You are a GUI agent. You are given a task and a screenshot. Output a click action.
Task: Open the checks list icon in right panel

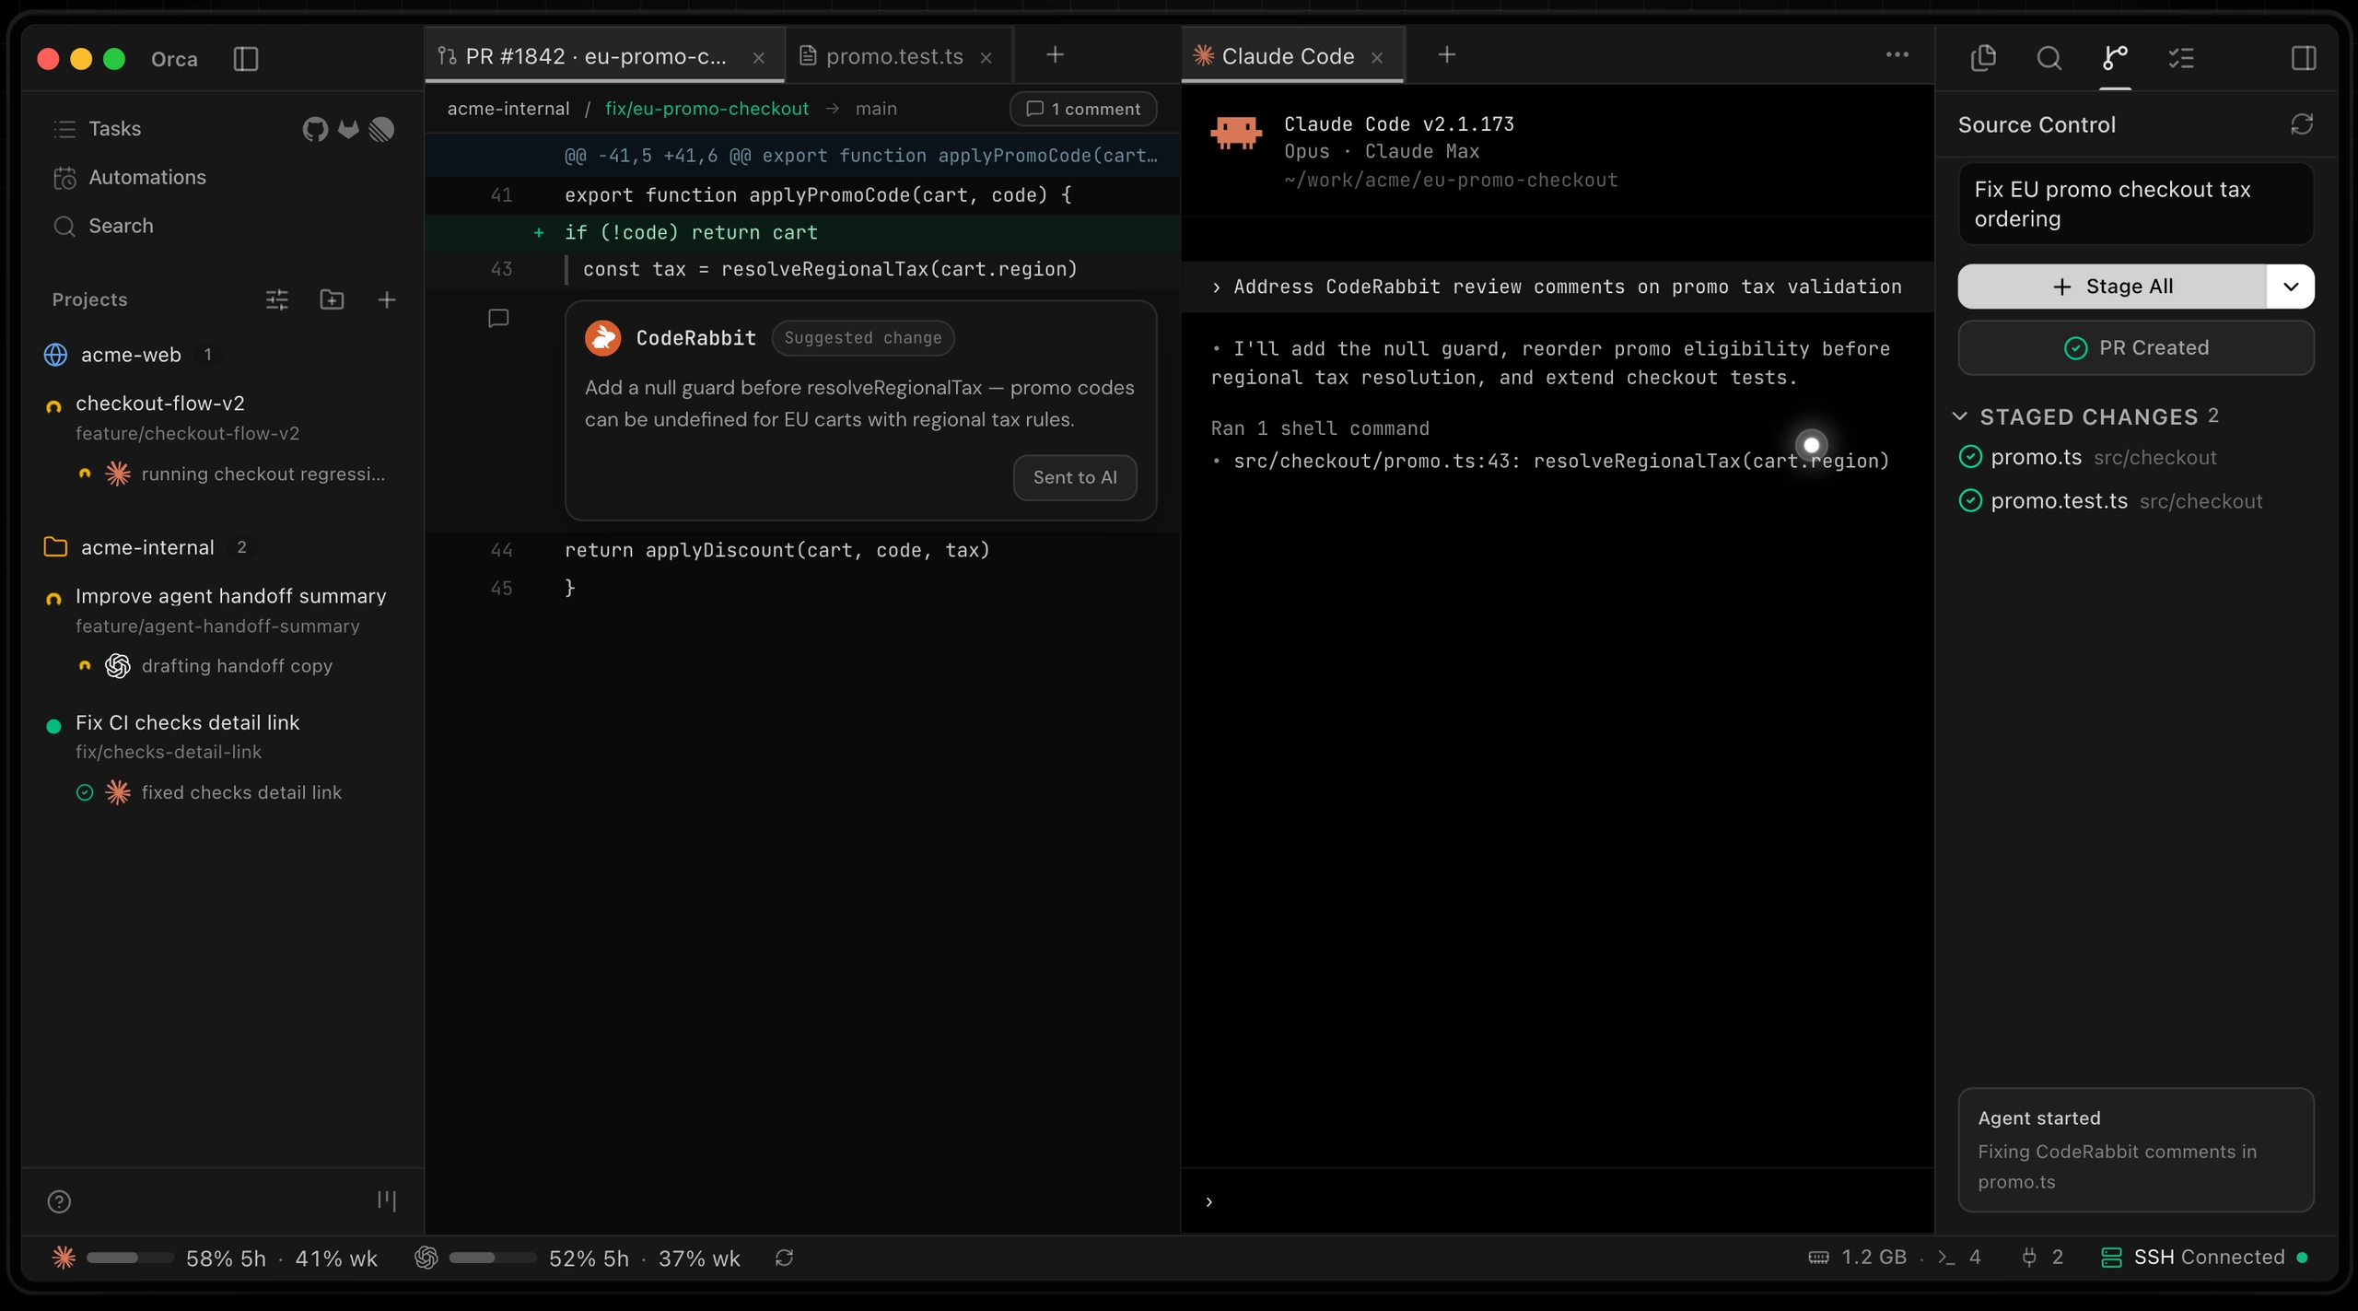pos(2181,59)
